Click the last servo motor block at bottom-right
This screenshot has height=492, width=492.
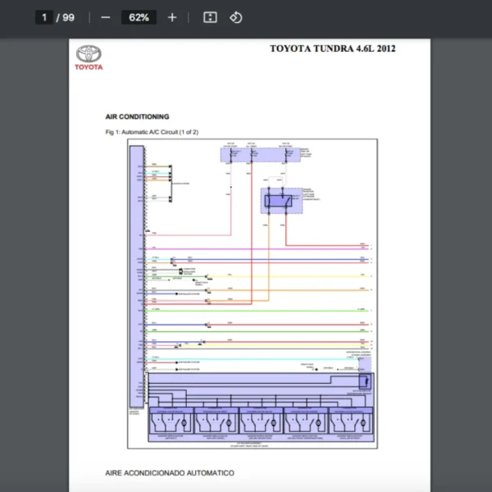pos(353,421)
